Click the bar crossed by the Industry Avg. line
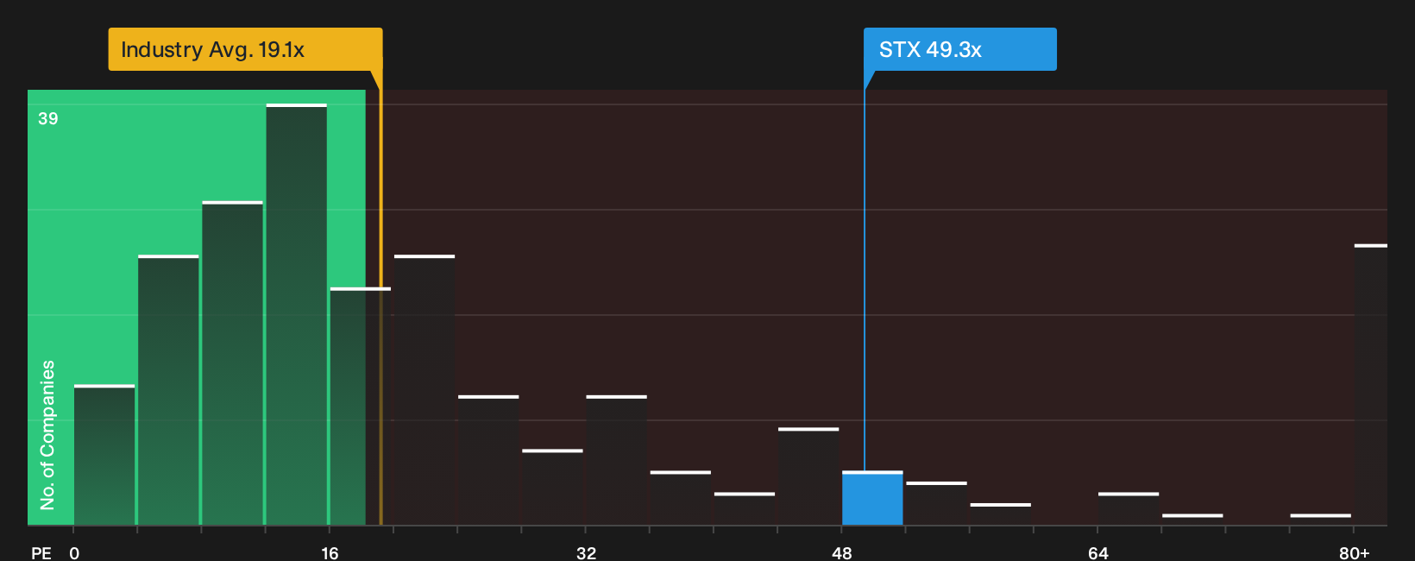The image size is (1415, 561). pyautogui.click(x=361, y=407)
